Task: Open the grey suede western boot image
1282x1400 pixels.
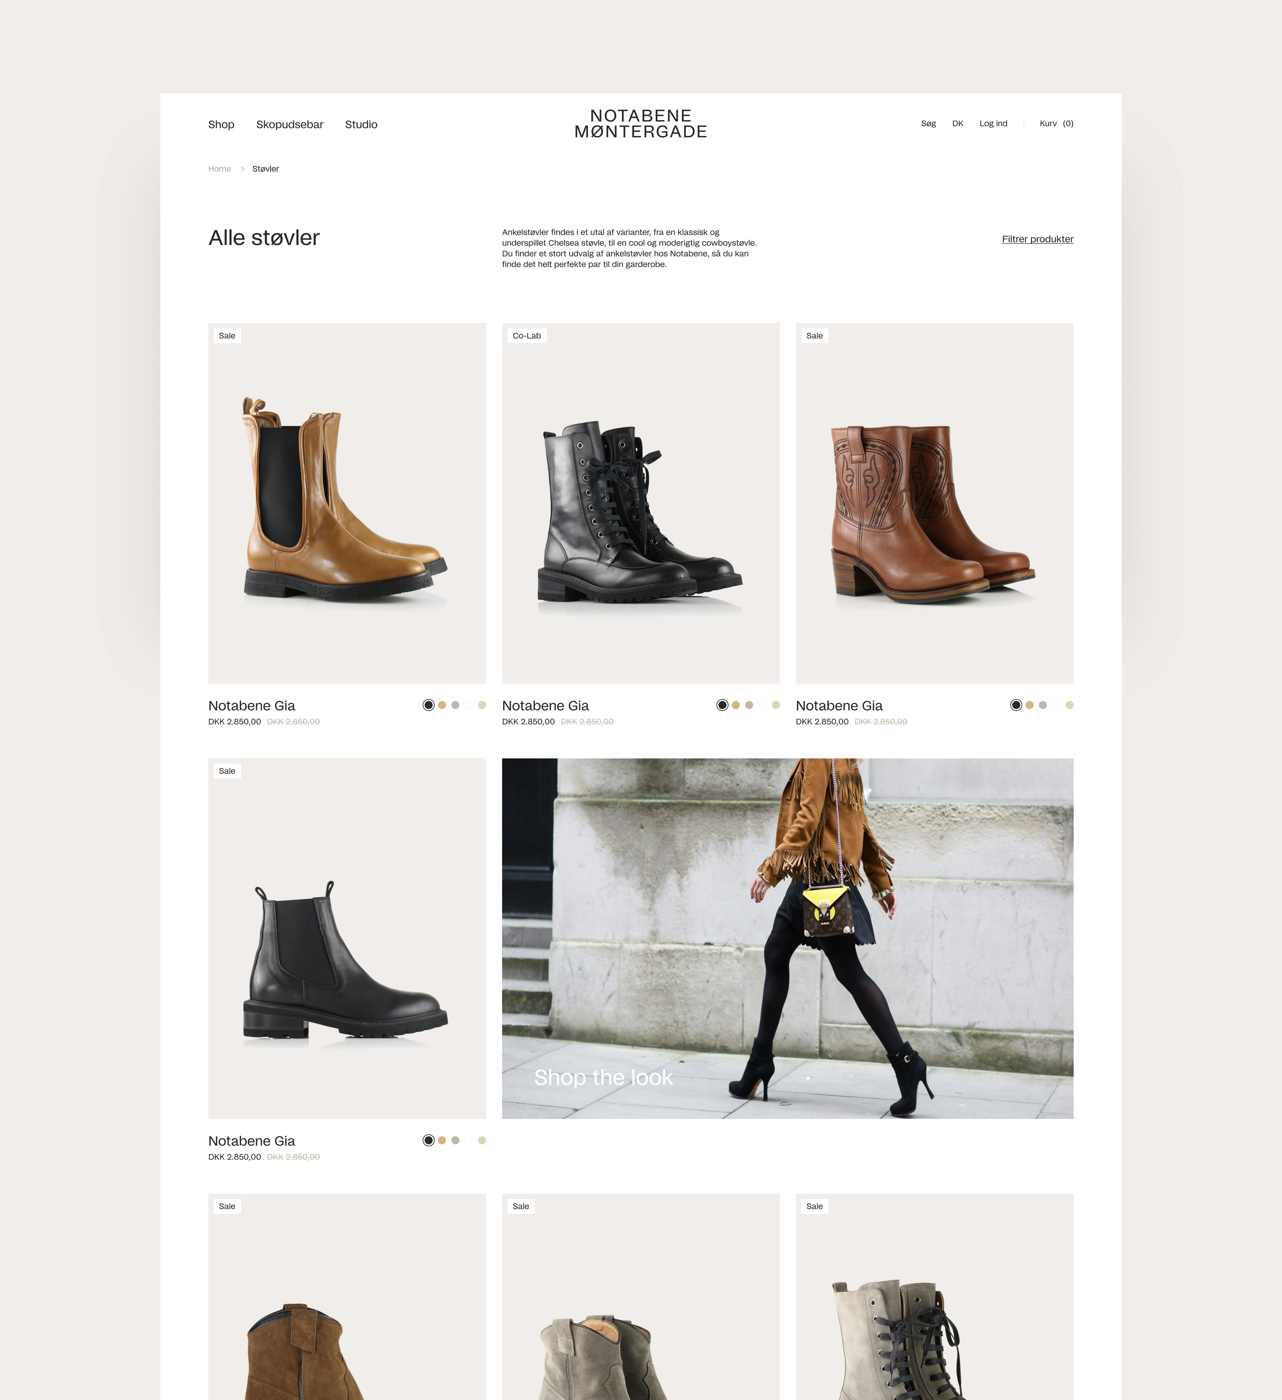Action: (x=641, y=1297)
